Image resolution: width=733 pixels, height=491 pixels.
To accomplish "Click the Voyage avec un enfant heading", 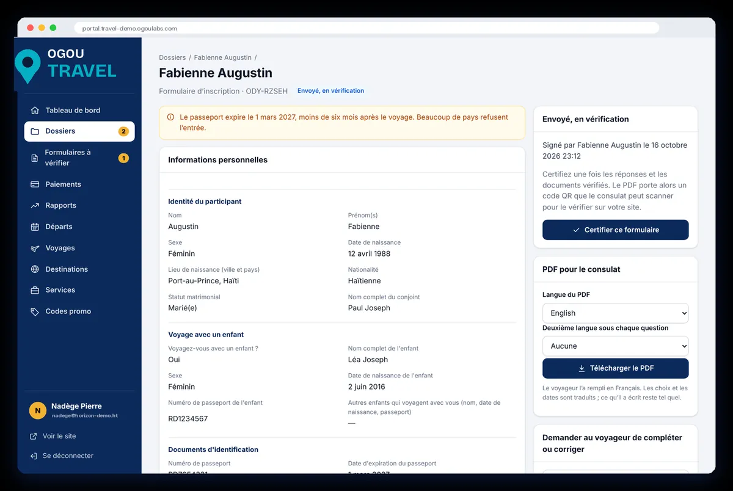I will click(206, 335).
